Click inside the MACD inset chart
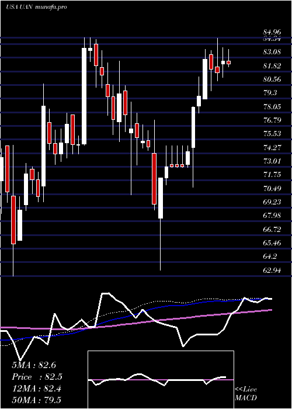 pyautogui.click(x=161, y=380)
